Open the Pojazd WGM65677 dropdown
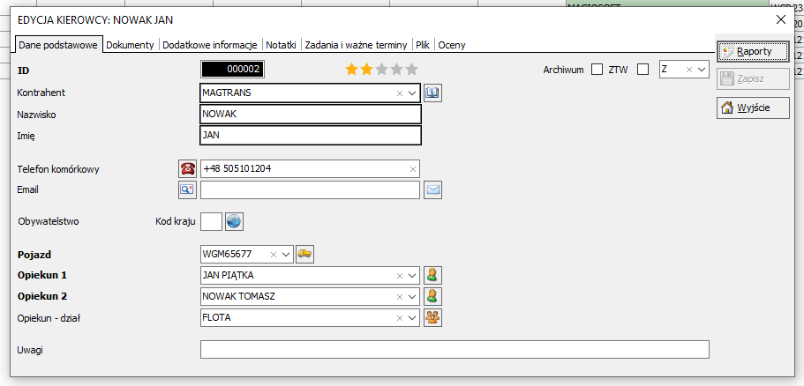Screen dimensions: 804x386 point(285,254)
